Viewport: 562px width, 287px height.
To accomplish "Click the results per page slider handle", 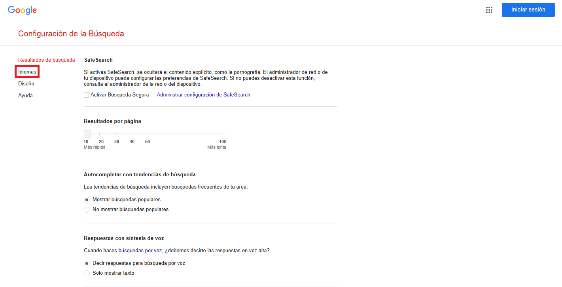I will point(87,134).
